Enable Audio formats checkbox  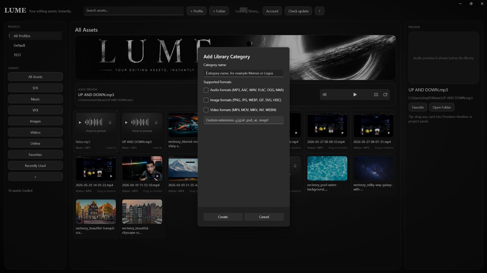(206, 90)
